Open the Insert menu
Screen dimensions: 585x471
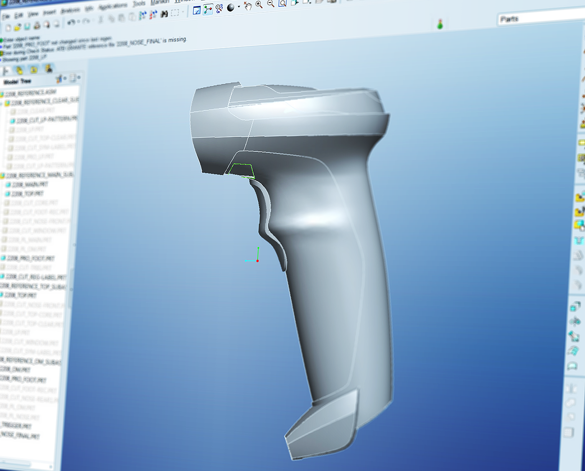tap(50, 13)
